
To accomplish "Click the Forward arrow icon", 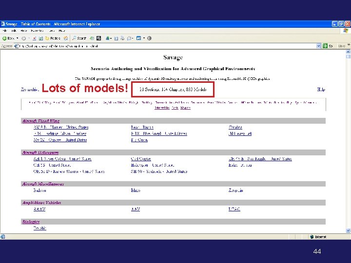I will pyautogui.click(x=23, y=38).
